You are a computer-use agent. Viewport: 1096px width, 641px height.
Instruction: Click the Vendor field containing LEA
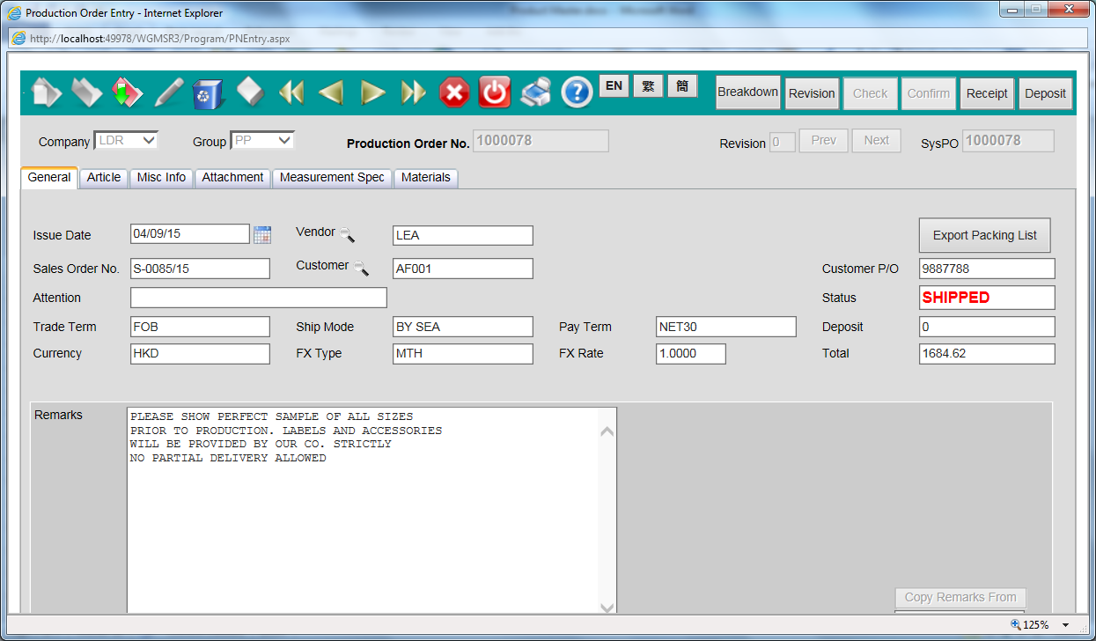click(463, 236)
